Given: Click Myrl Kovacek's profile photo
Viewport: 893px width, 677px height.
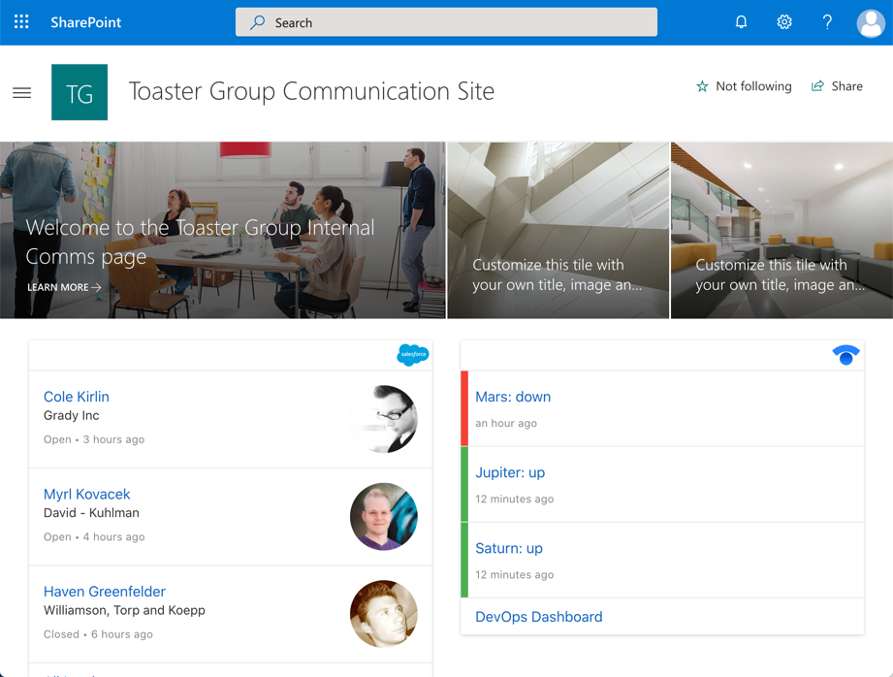Looking at the screenshot, I should click(384, 516).
